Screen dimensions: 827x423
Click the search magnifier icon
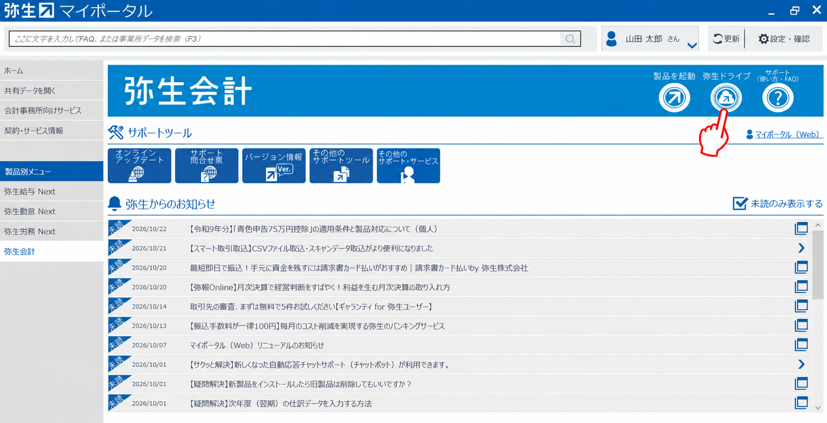(570, 39)
